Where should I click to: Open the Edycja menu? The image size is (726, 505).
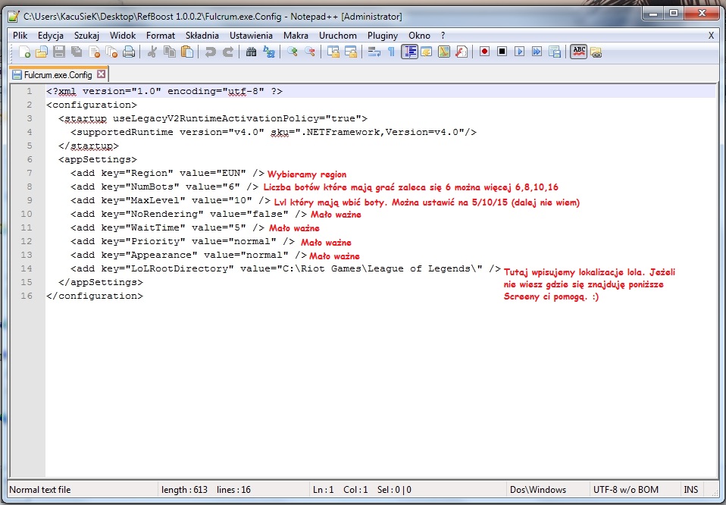(x=51, y=35)
